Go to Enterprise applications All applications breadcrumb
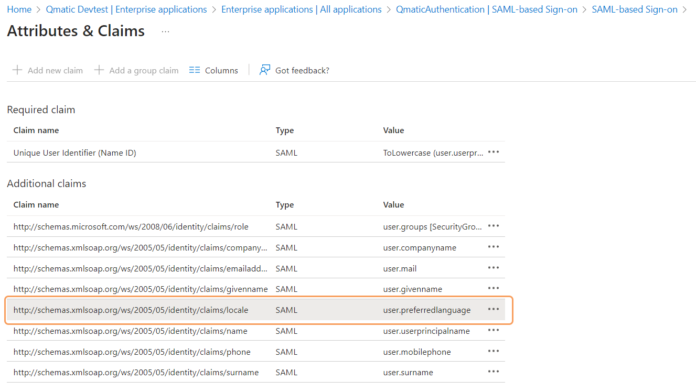Viewport: 696px width, 392px height. 301,9
